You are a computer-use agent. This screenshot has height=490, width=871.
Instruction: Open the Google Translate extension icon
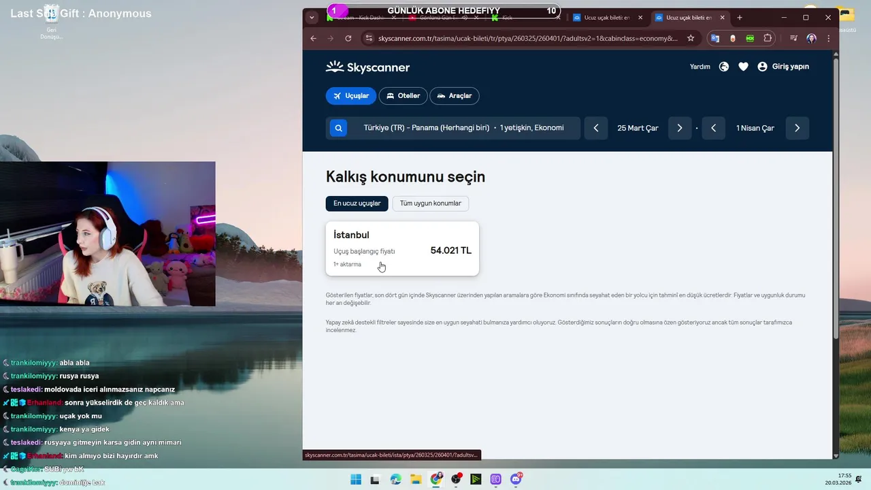[715, 38]
